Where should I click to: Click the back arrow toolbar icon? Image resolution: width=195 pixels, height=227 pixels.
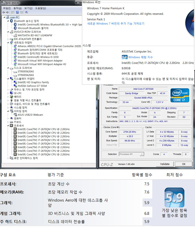tap(4, 12)
